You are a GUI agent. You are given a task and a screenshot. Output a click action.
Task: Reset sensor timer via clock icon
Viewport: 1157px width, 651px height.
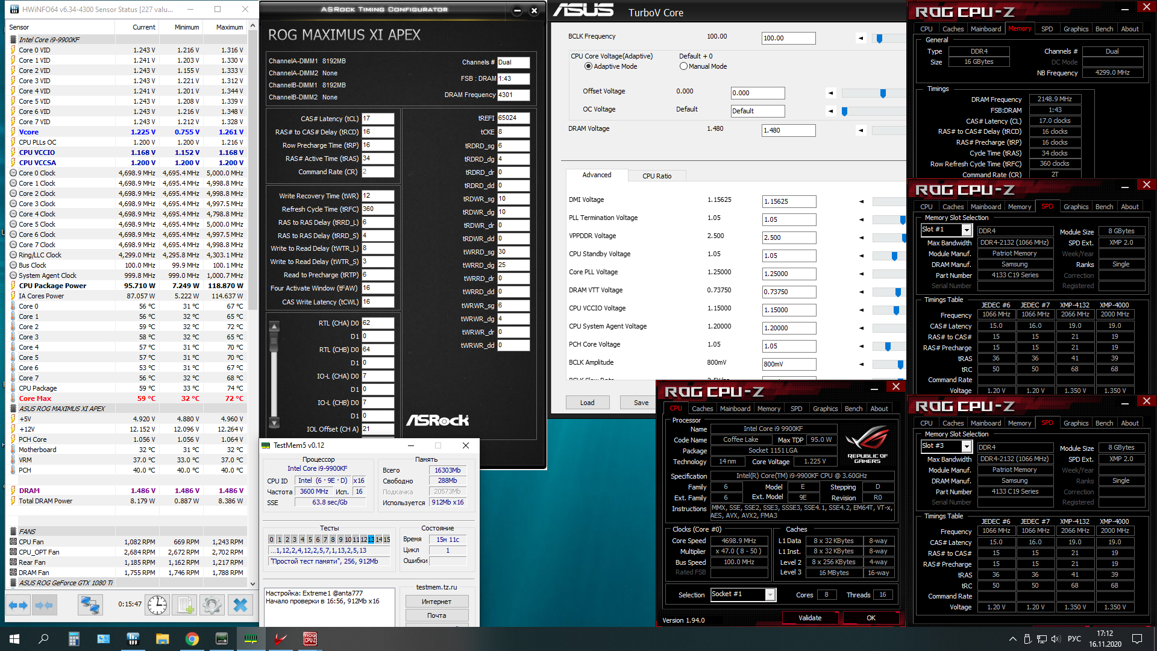pos(157,605)
